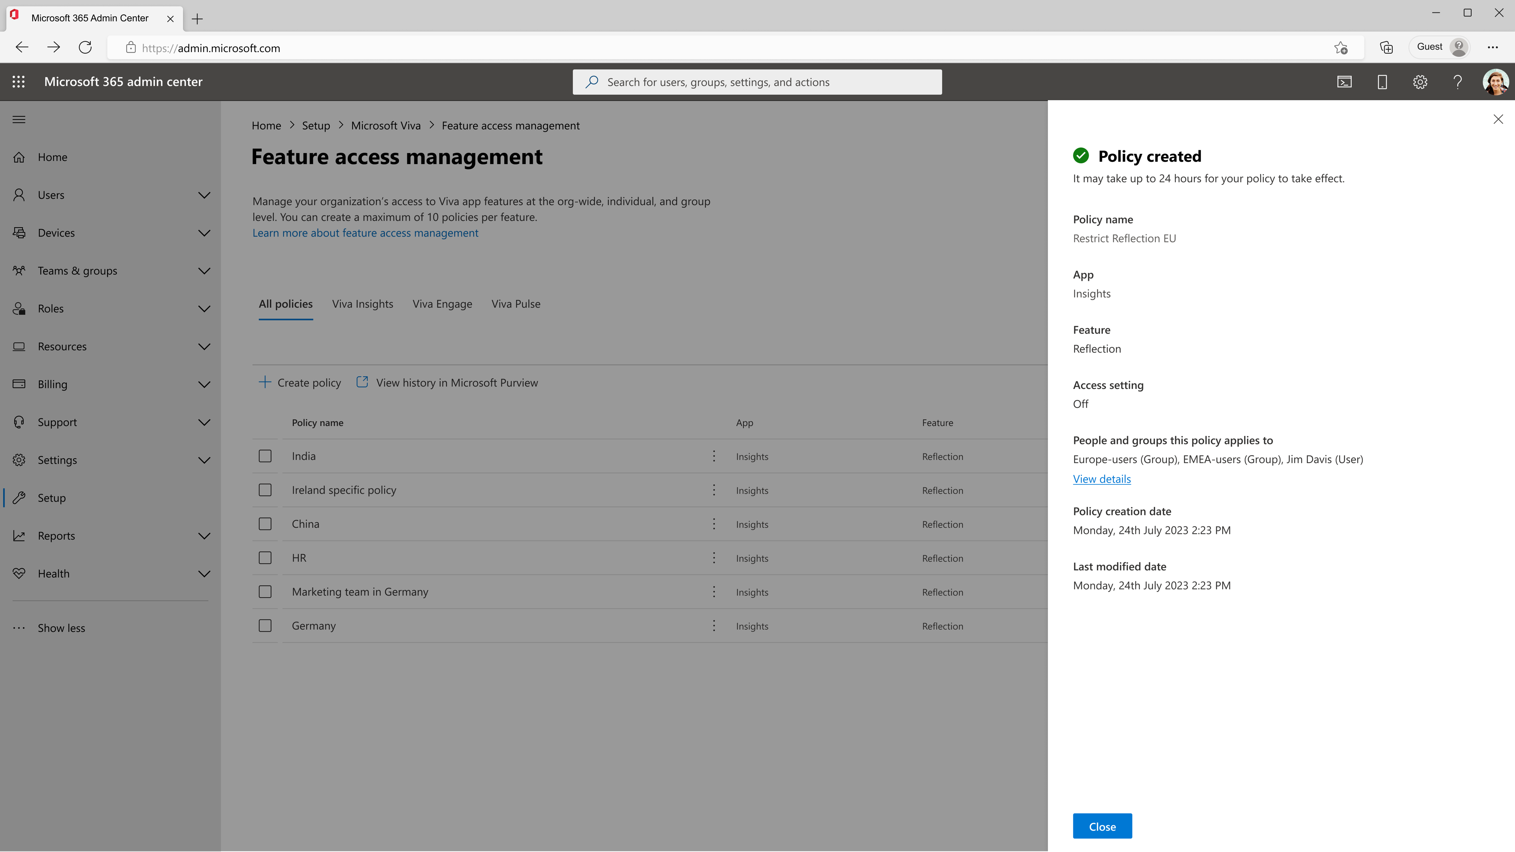This screenshot has width=1515, height=852.
Task: Open the Cloud Shell terminal icon
Action: [1345, 82]
